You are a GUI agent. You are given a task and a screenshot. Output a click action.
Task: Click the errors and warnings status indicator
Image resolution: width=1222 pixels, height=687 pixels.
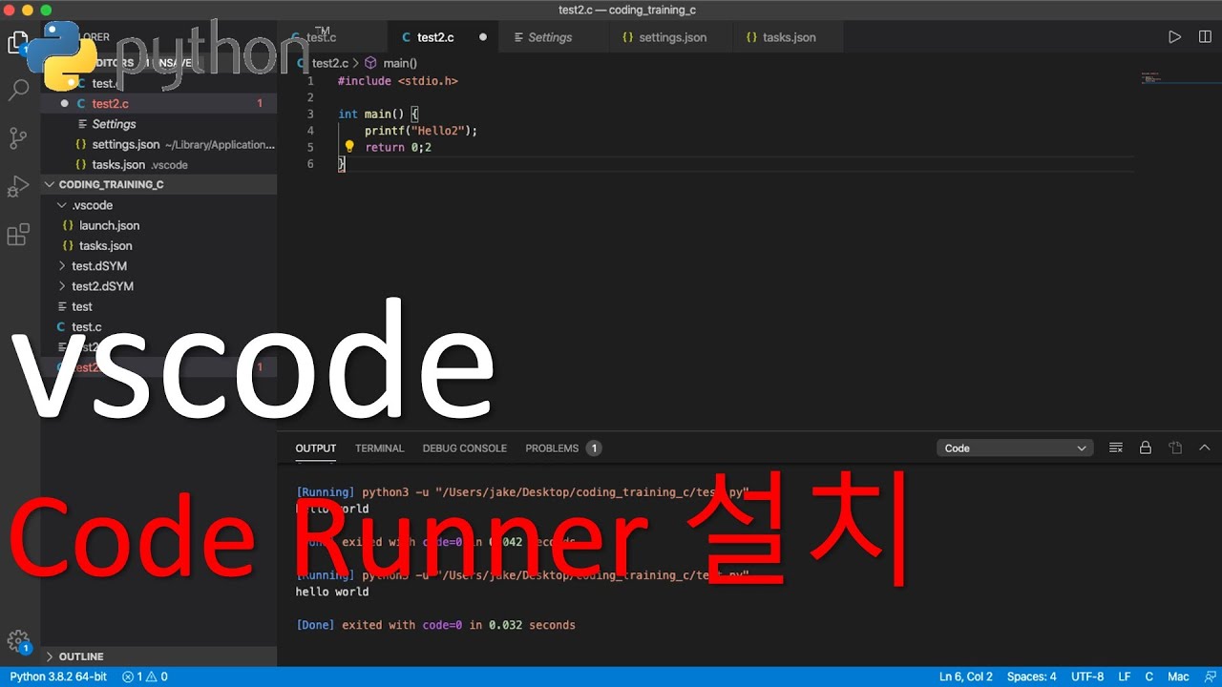pyautogui.click(x=145, y=677)
